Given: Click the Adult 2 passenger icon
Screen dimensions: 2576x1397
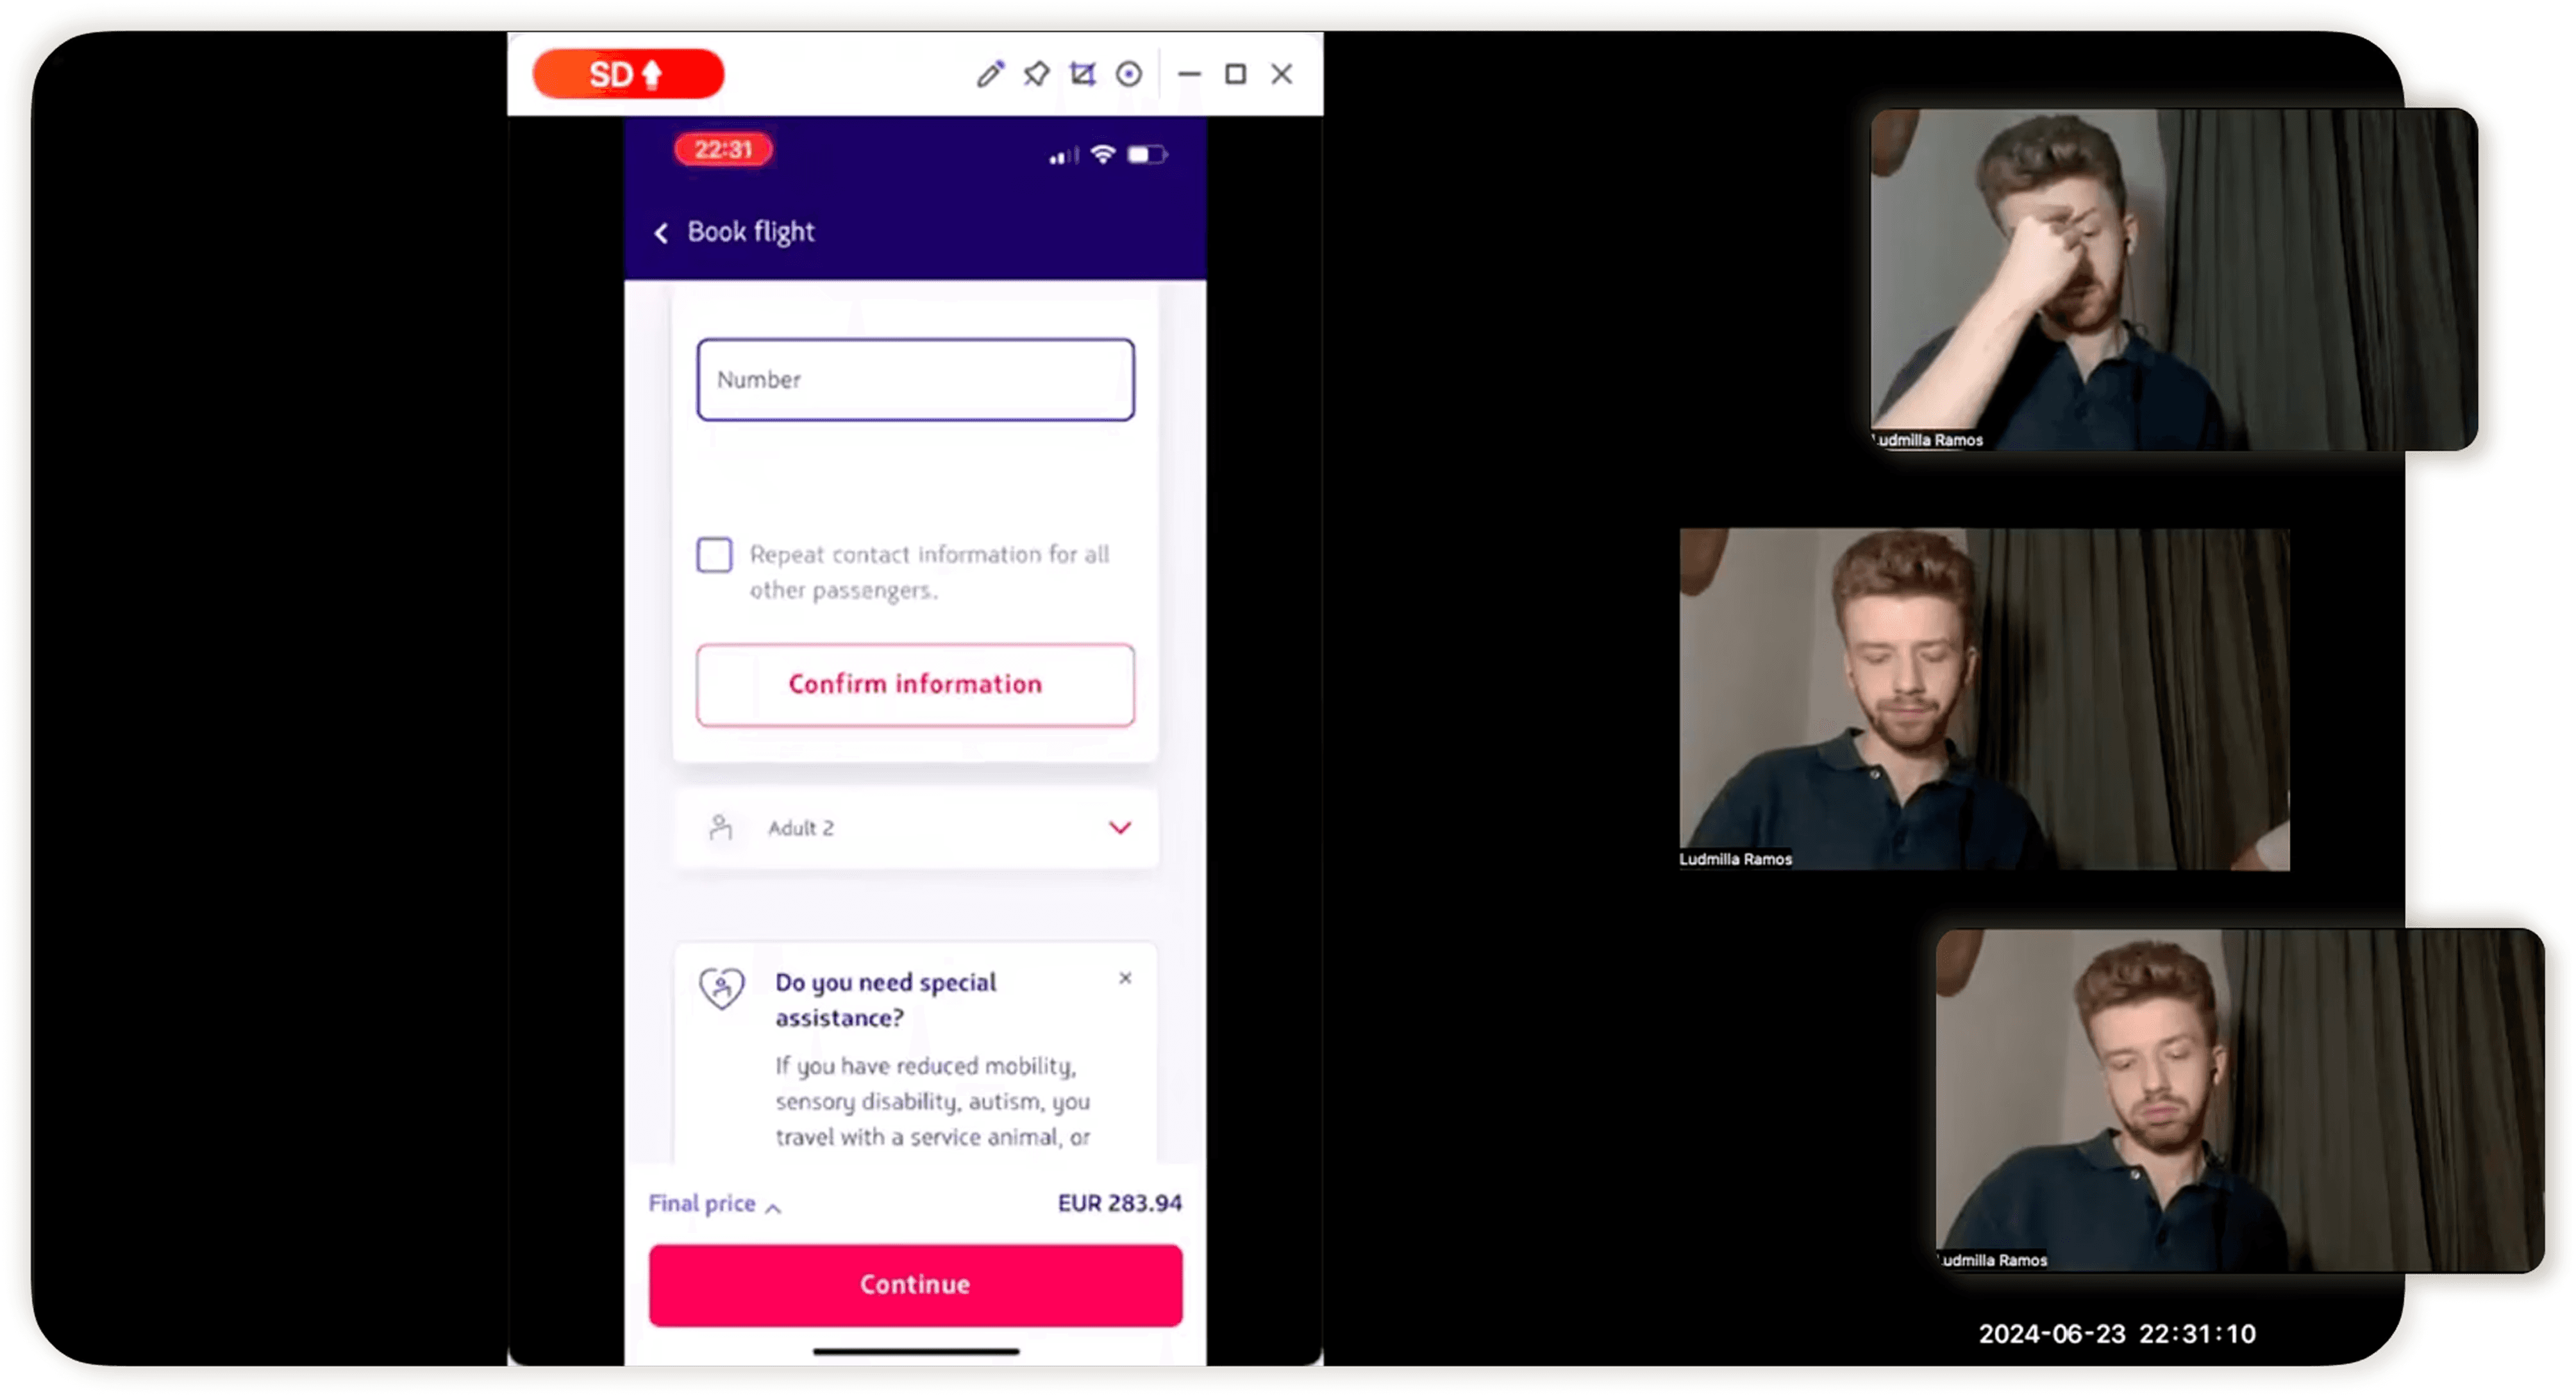Looking at the screenshot, I should 720,827.
